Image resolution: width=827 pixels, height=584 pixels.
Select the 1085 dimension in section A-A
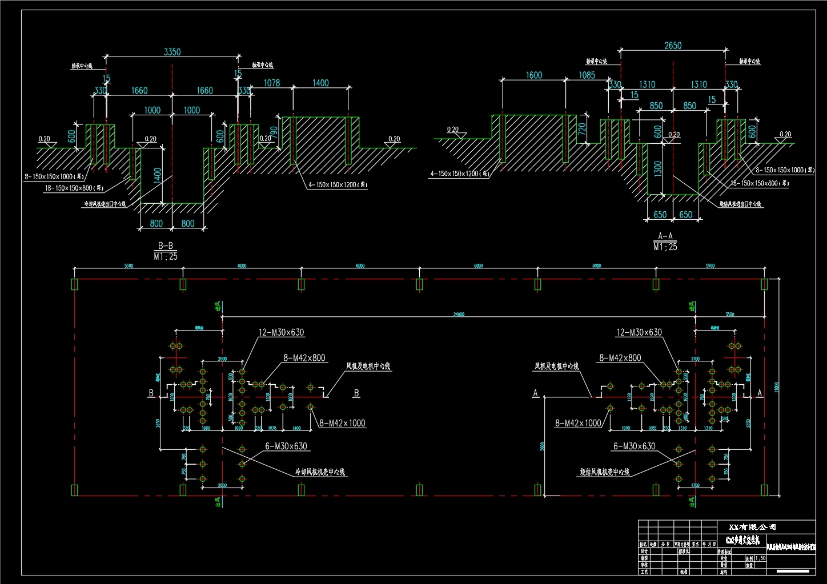coord(587,75)
